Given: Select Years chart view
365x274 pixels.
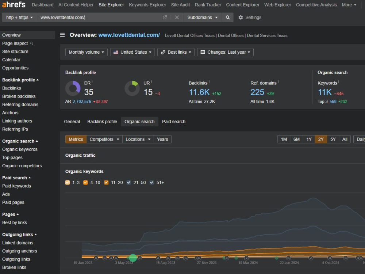Looking at the screenshot, I should (162, 139).
